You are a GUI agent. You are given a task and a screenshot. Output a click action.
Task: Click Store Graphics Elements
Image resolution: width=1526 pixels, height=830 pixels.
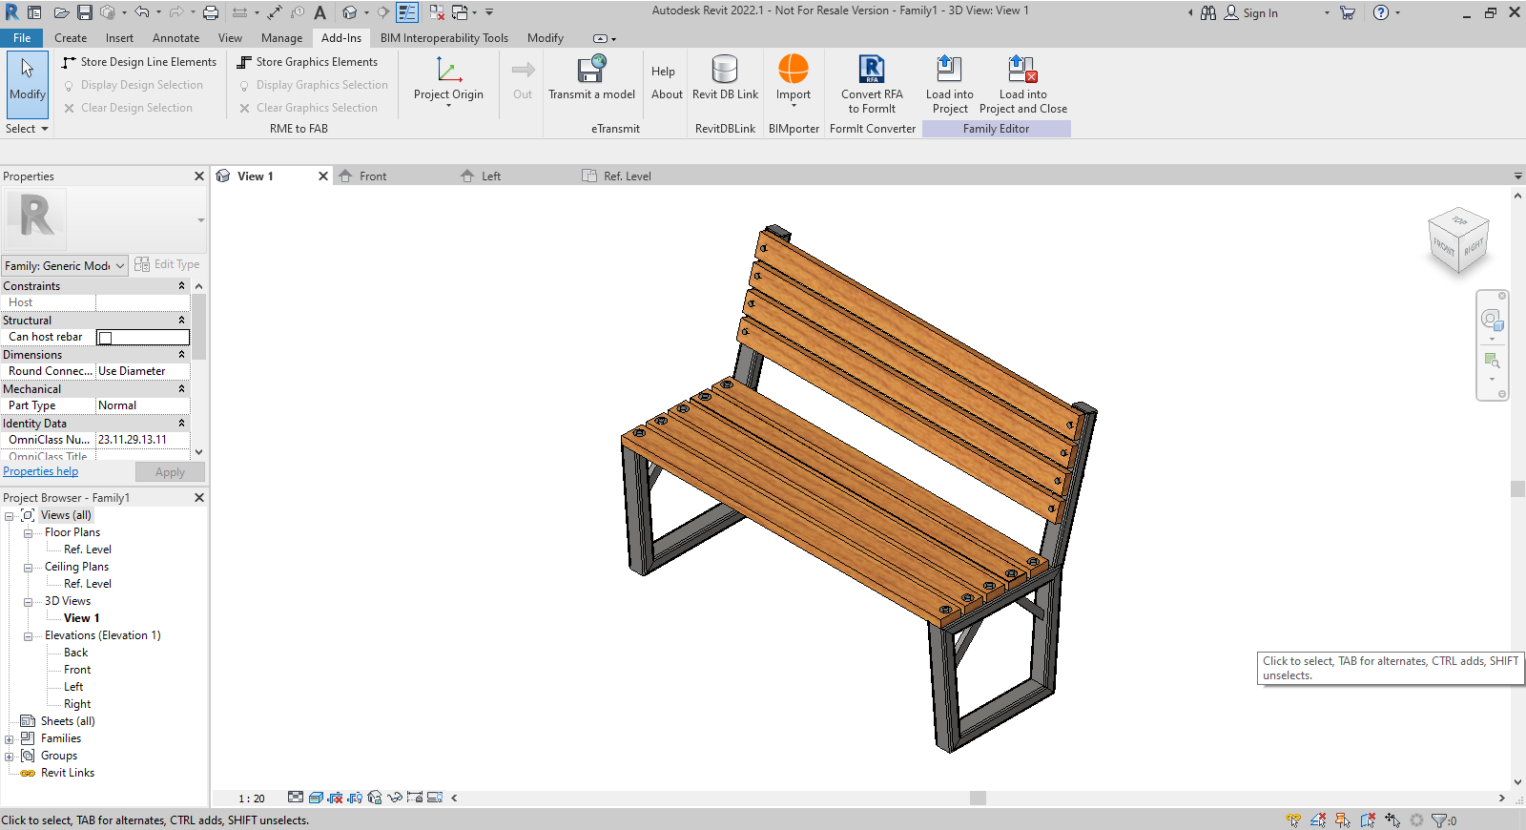coord(307,62)
